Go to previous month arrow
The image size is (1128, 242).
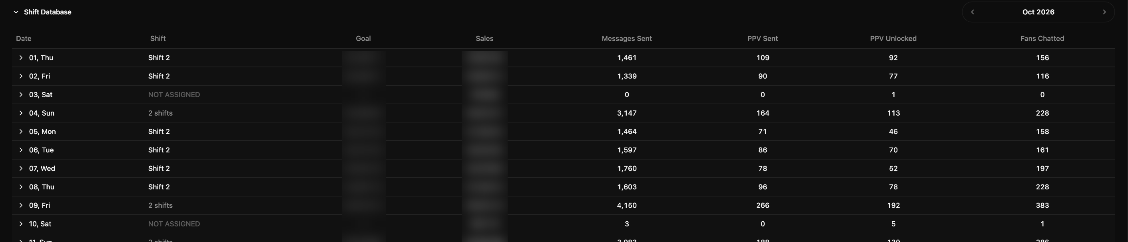click(973, 12)
